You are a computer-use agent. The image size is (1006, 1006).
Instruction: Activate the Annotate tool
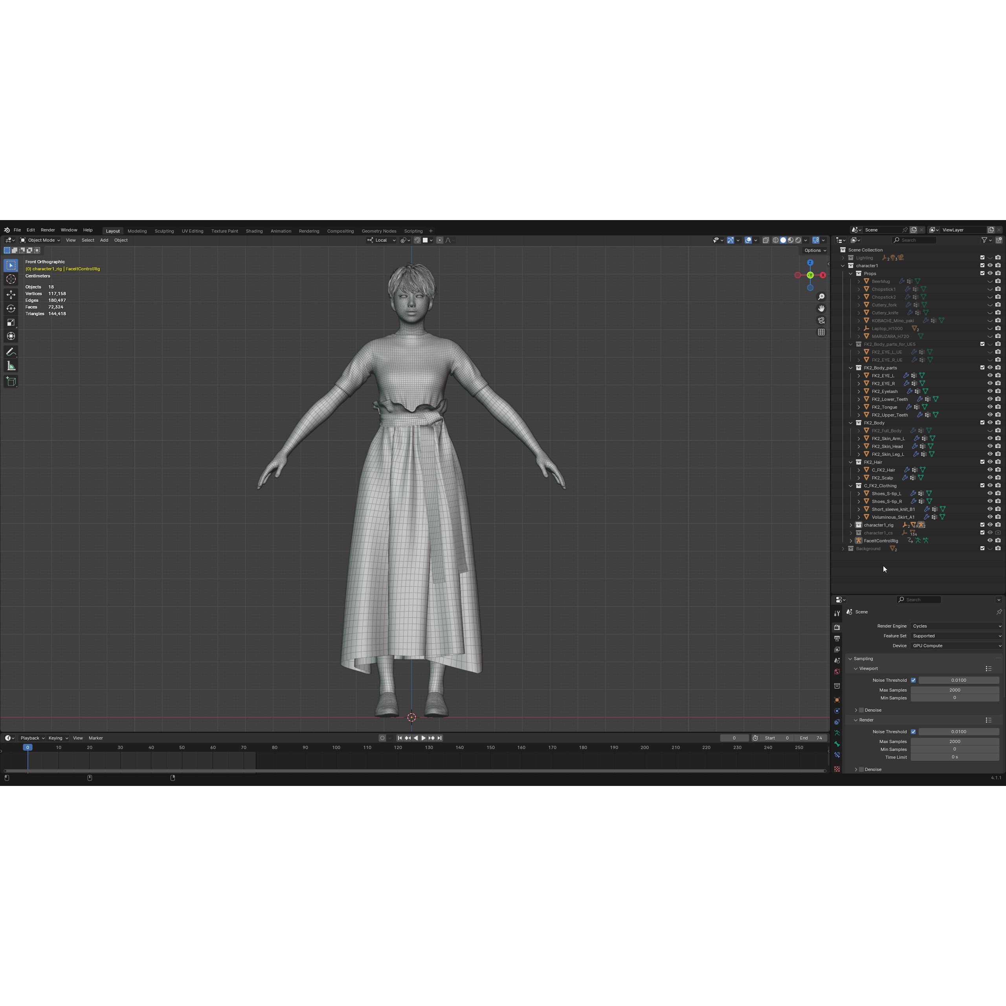click(11, 351)
